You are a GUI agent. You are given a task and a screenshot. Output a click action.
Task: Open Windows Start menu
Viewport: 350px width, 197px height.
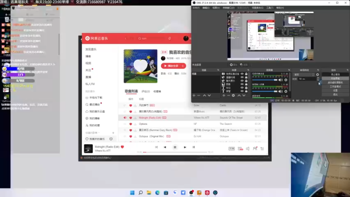pos(132,193)
